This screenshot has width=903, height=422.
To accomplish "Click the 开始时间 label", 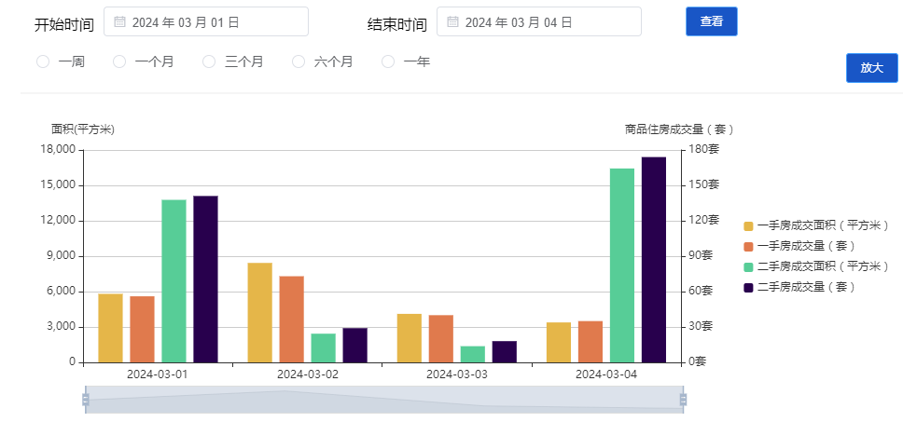I will [64, 25].
